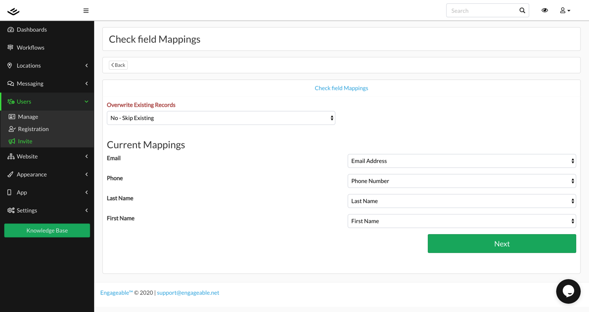Click the Invite megaphone icon
589x312 pixels.
pyautogui.click(x=12, y=141)
